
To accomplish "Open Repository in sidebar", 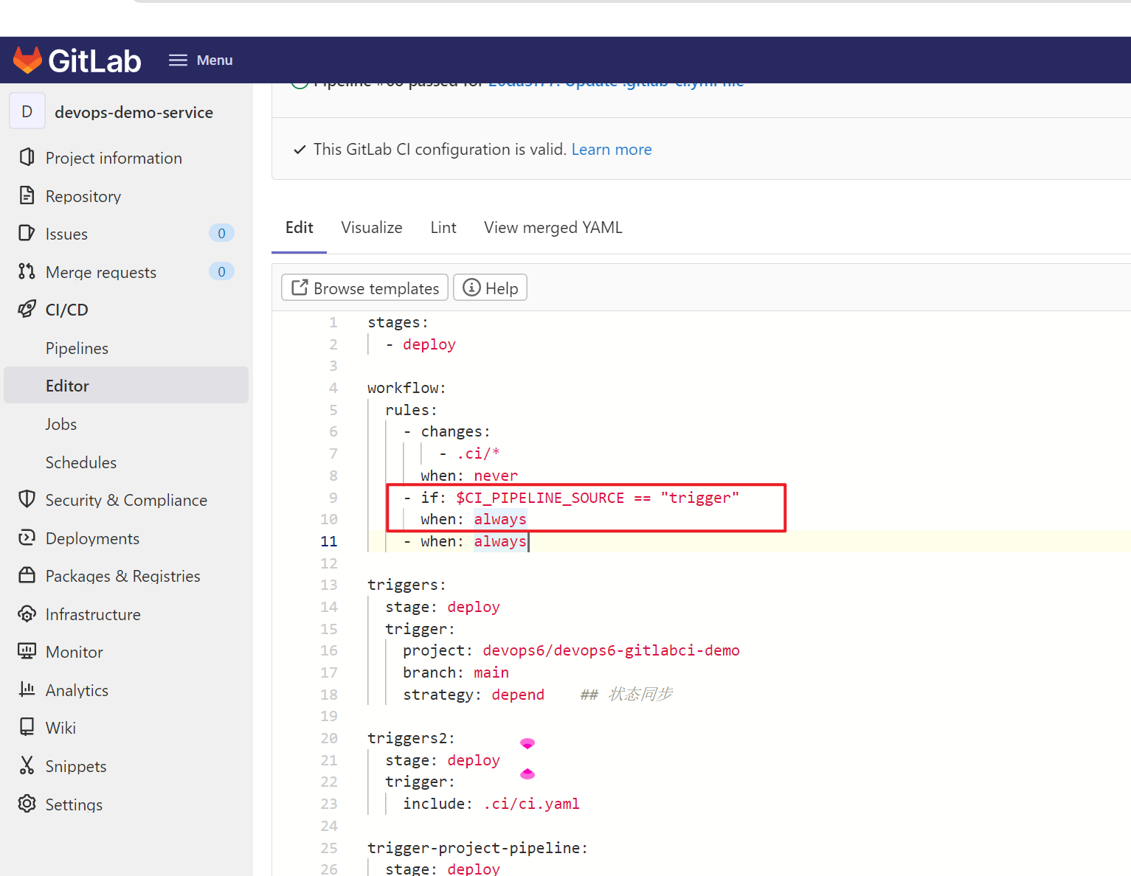I will click(83, 196).
